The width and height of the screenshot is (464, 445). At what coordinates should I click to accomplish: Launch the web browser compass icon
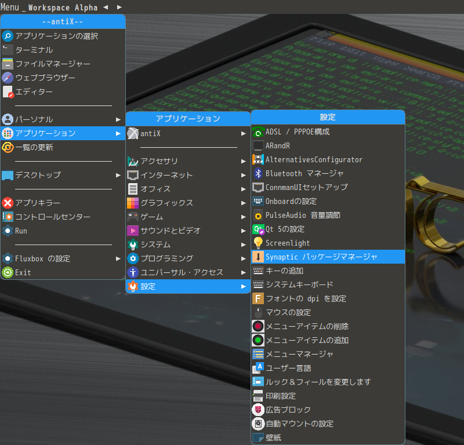tap(8, 78)
